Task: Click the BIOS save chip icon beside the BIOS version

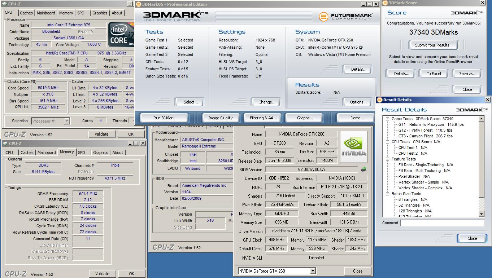Action: pos(363,169)
